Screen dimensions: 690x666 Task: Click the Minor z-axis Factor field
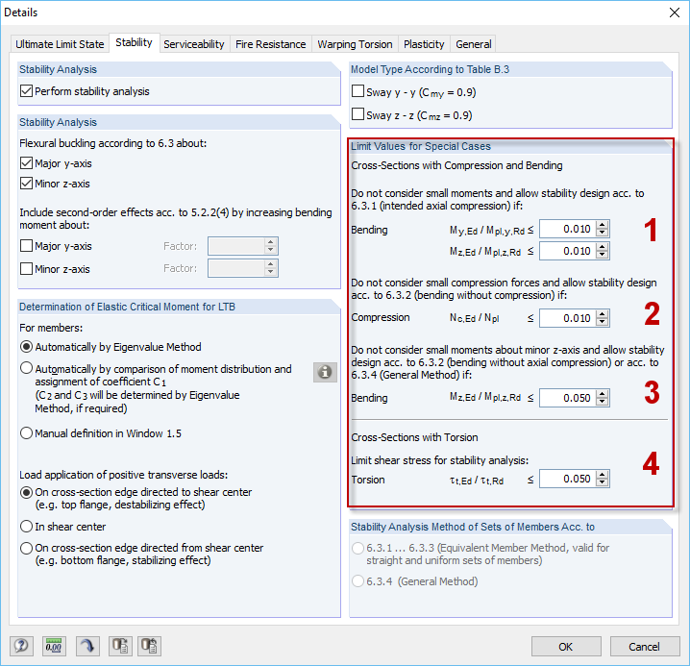[x=243, y=268]
